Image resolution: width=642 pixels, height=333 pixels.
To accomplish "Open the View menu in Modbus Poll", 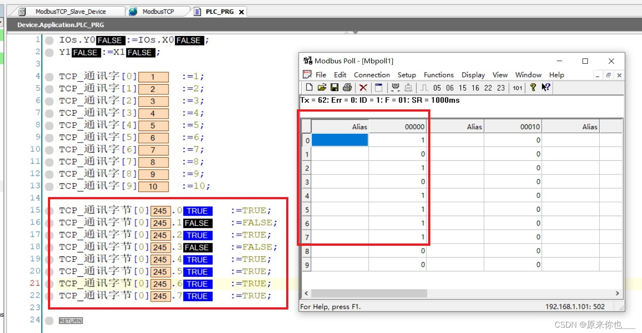I will 500,75.
